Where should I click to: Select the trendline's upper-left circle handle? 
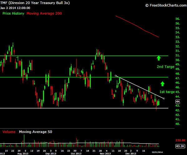point(115,76)
